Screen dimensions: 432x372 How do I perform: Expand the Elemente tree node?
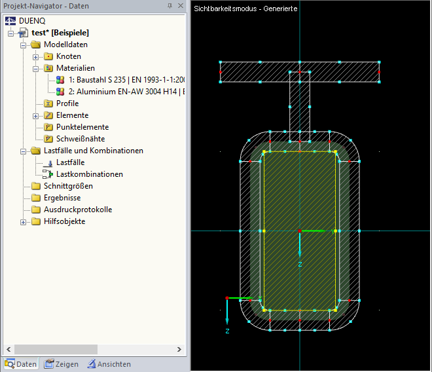pyautogui.click(x=35, y=116)
